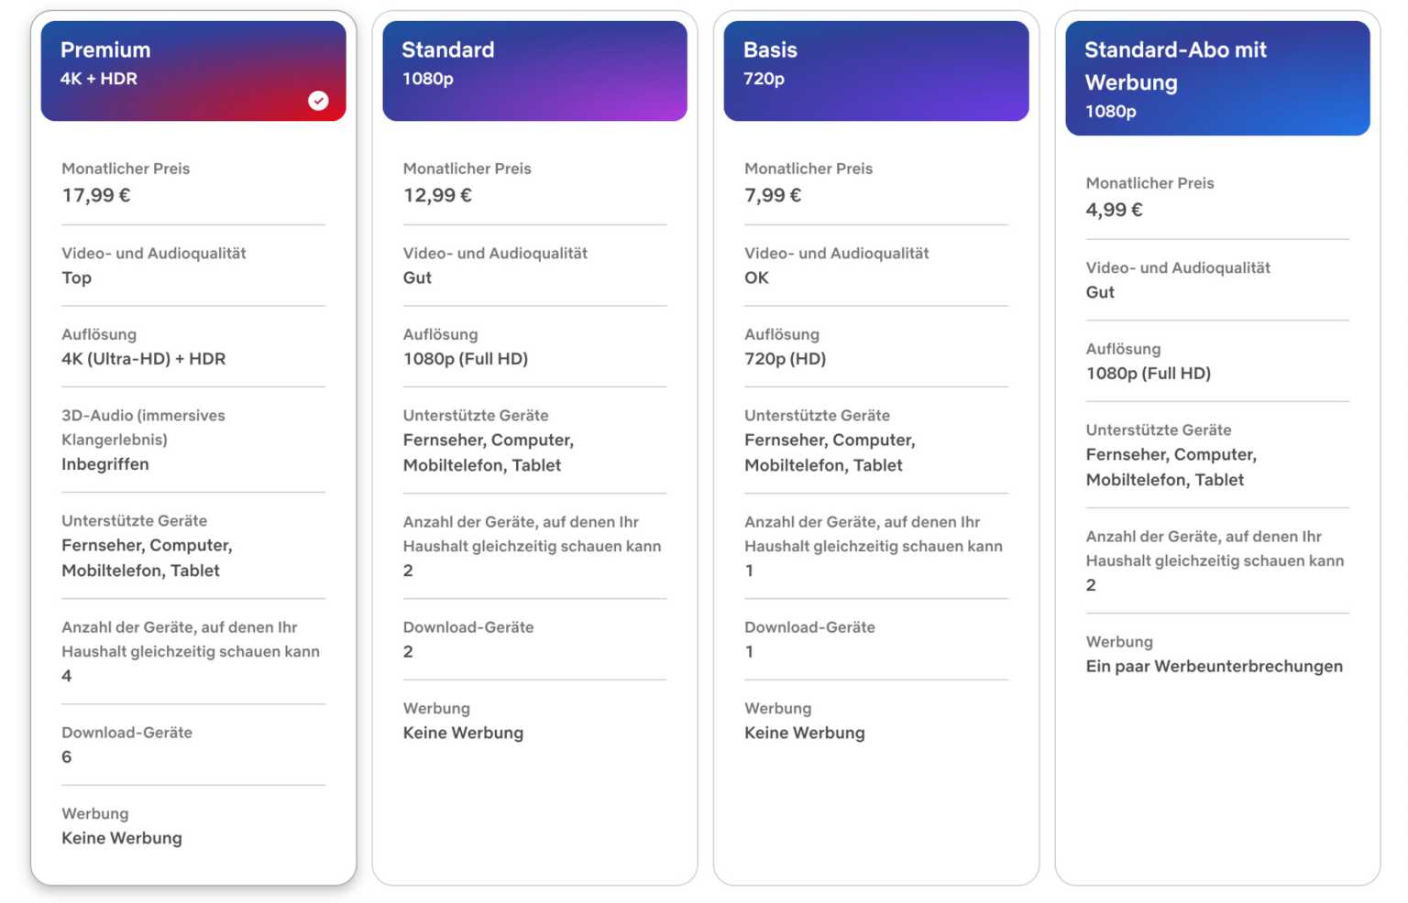Click the OK quality label in Basis
Viewport: 1408px width, 903px height.
[756, 277]
